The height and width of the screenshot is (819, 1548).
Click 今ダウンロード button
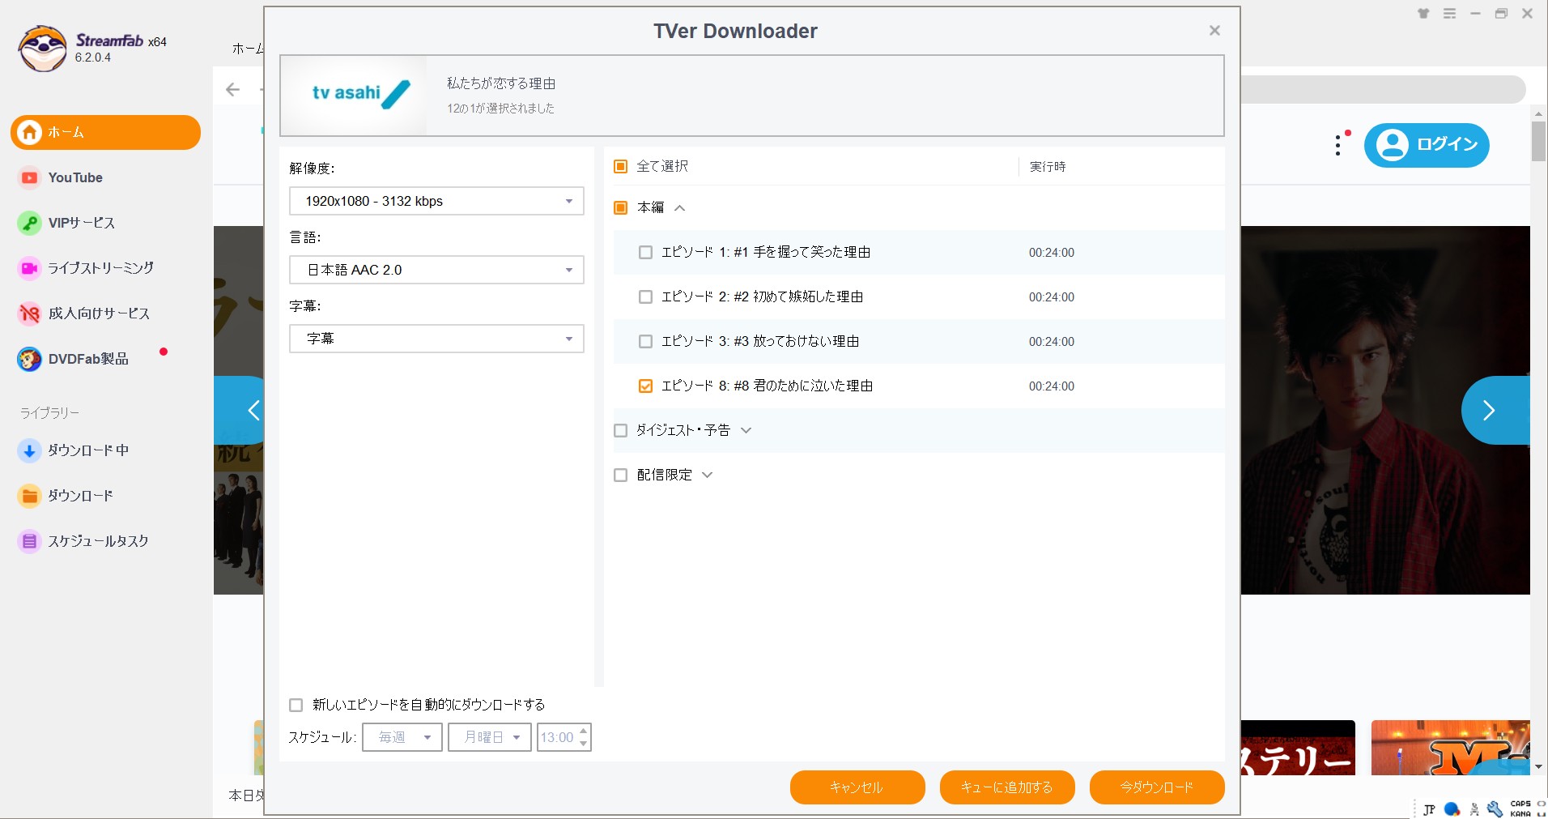pos(1157,787)
